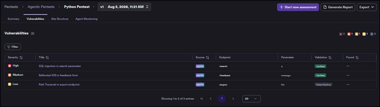Viewport: 380px width, 107px height.
Task: Sort table by Severity column
Action: click(x=21, y=57)
